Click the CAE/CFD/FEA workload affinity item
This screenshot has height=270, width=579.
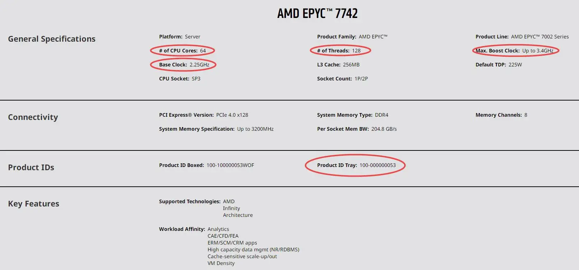click(x=223, y=236)
